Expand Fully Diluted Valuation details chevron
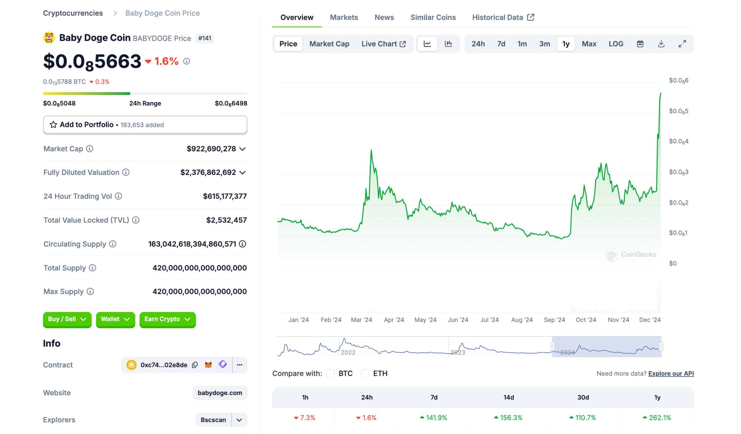The image size is (741, 434). (x=243, y=172)
